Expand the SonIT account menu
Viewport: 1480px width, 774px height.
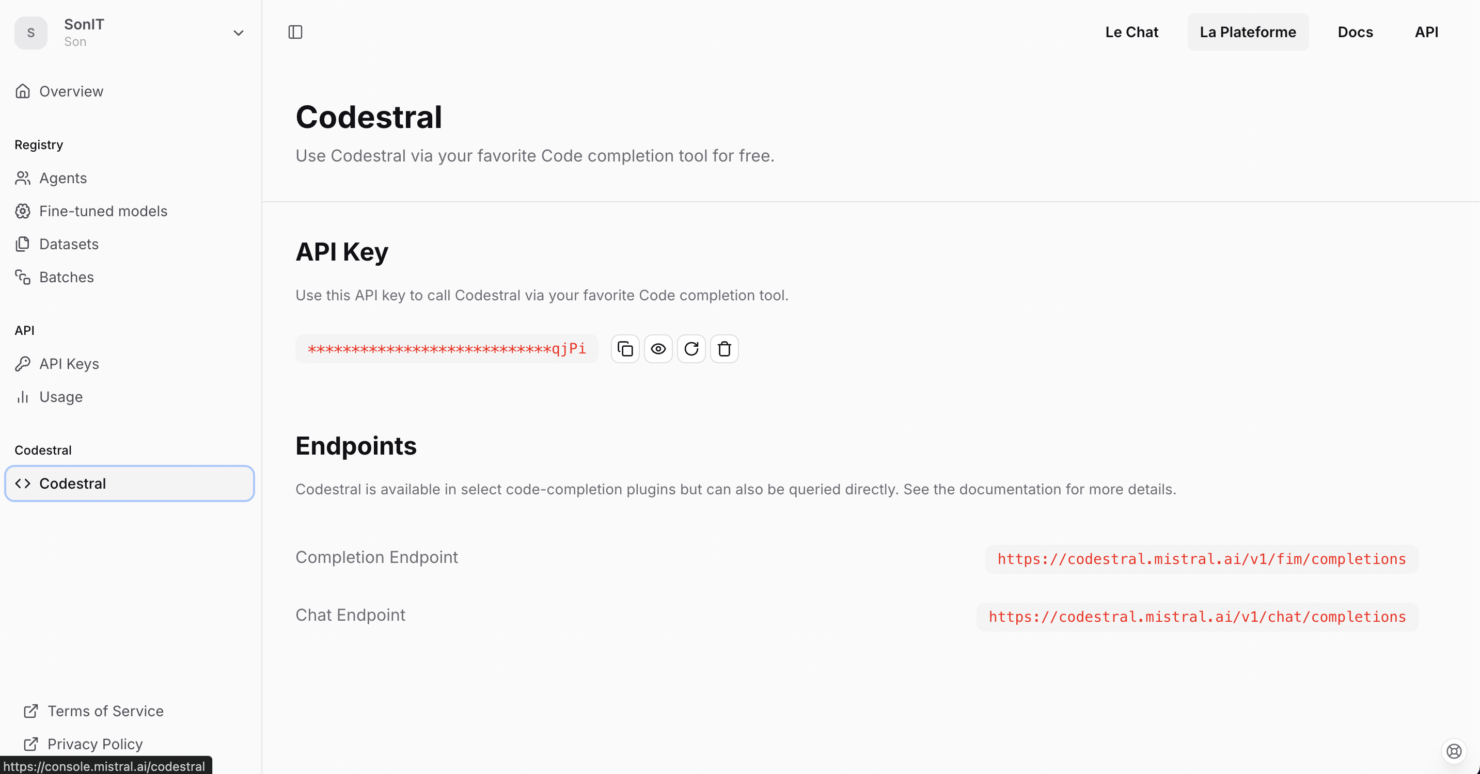click(x=238, y=33)
